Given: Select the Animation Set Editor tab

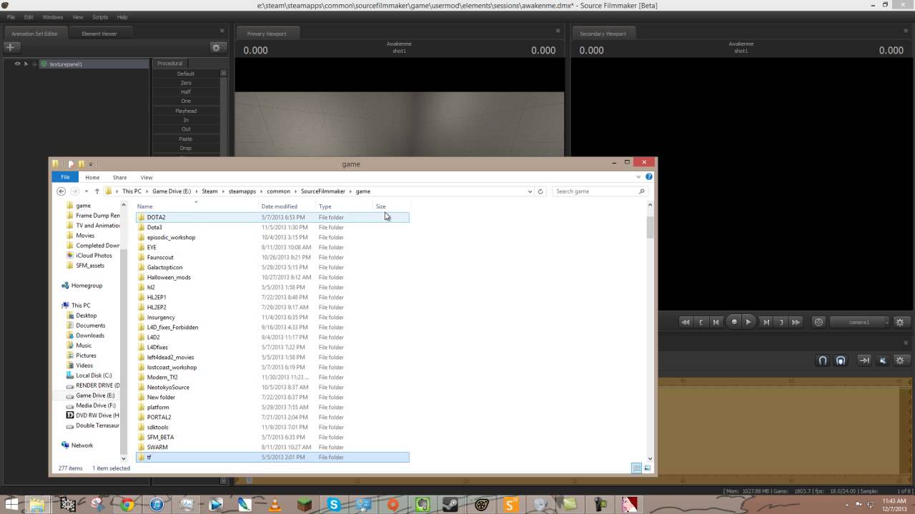Looking at the screenshot, I should [x=35, y=34].
